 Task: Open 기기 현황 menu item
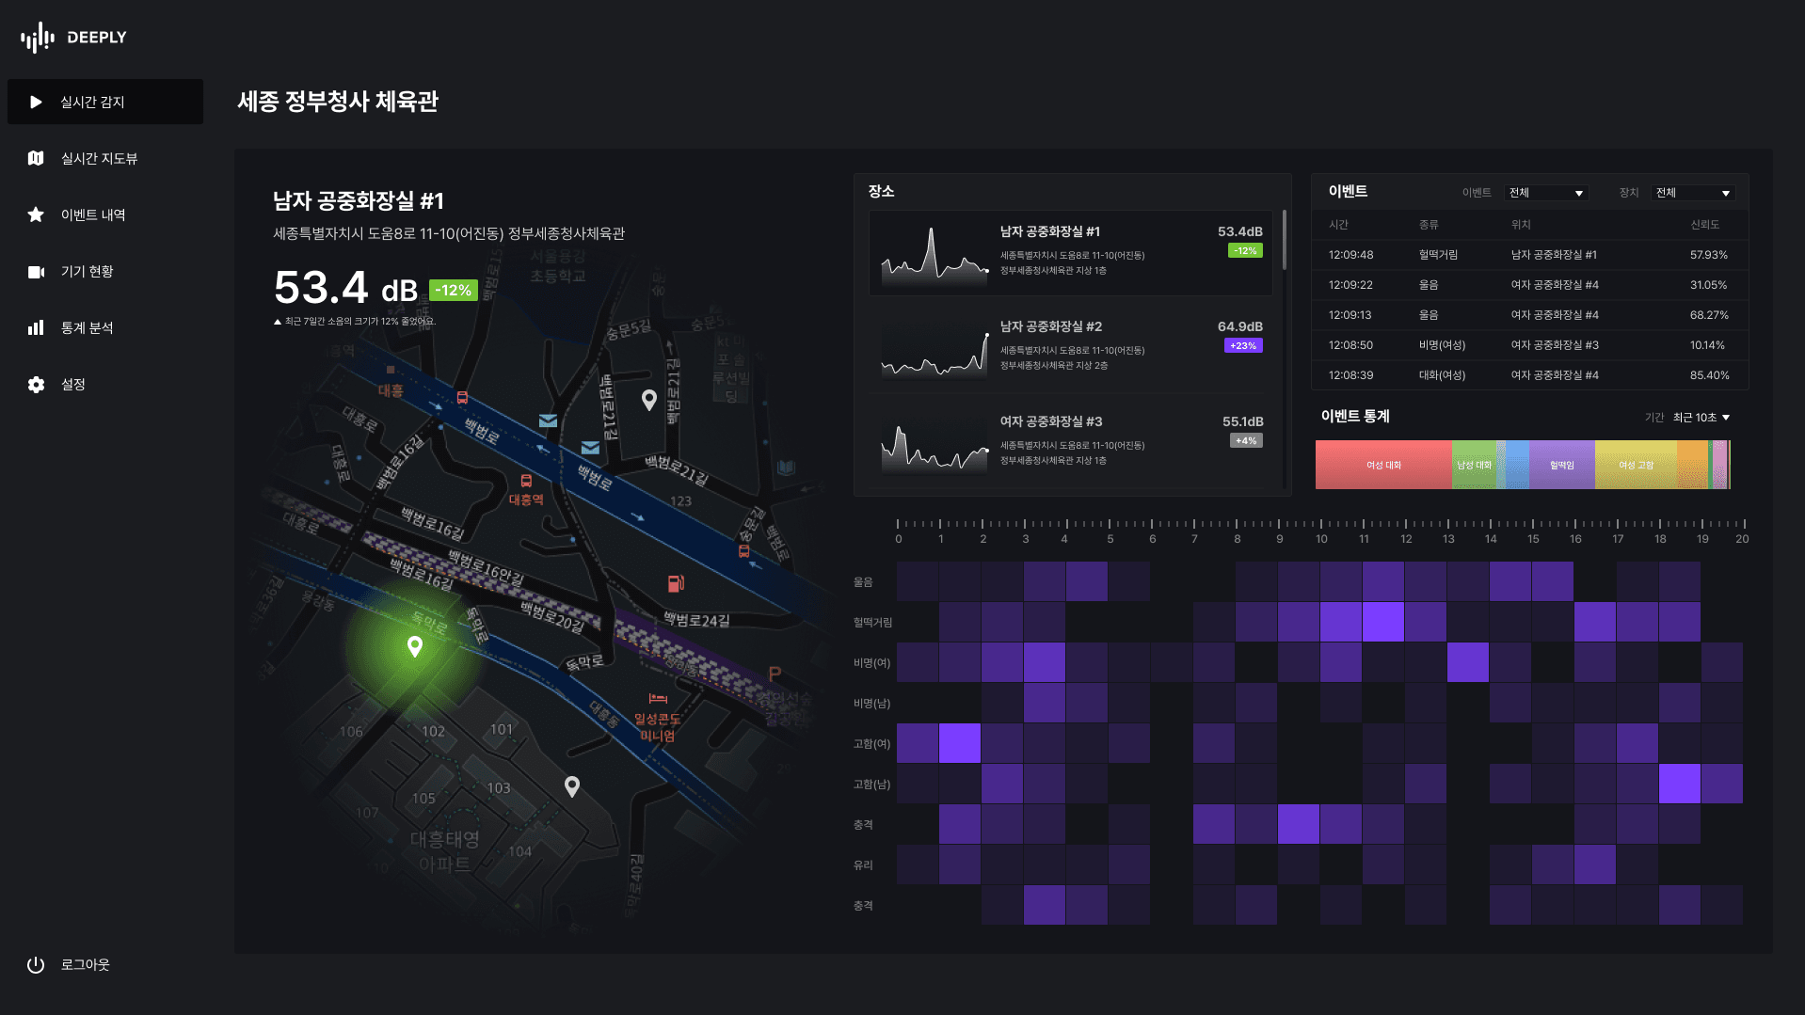coord(105,271)
